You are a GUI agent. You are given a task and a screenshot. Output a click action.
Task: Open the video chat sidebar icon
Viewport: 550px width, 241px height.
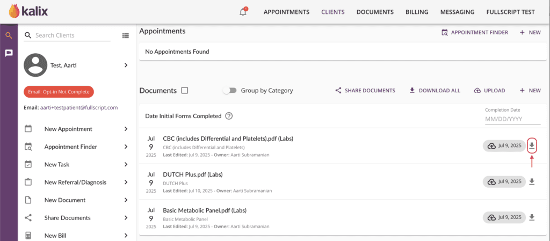coord(9,53)
